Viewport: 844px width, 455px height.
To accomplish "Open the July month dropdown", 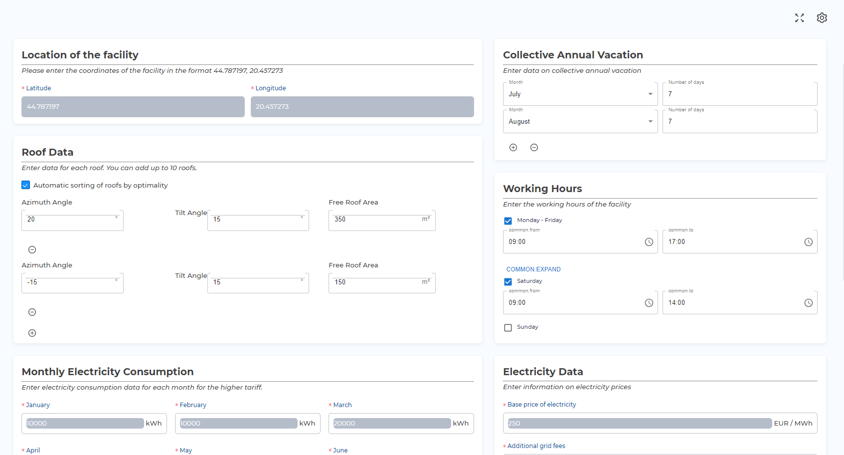I will [x=580, y=94].
